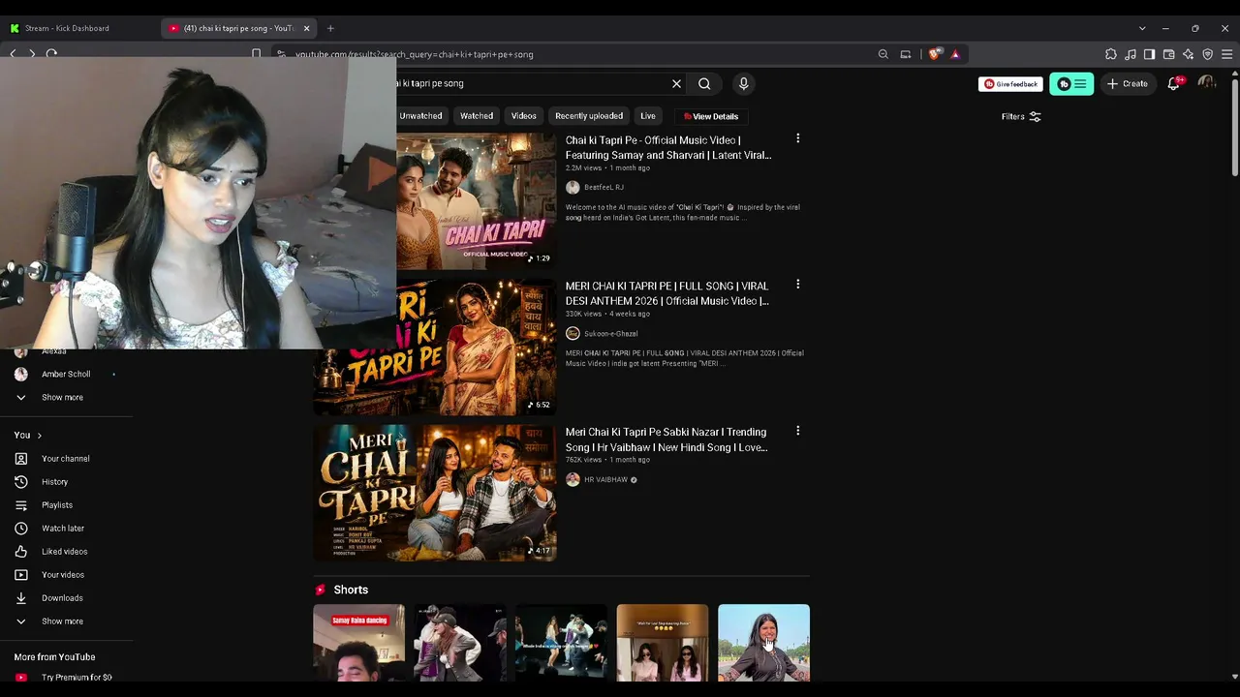
Task: Open the TubeBuddy menu button
Action: coord(1071,83)
